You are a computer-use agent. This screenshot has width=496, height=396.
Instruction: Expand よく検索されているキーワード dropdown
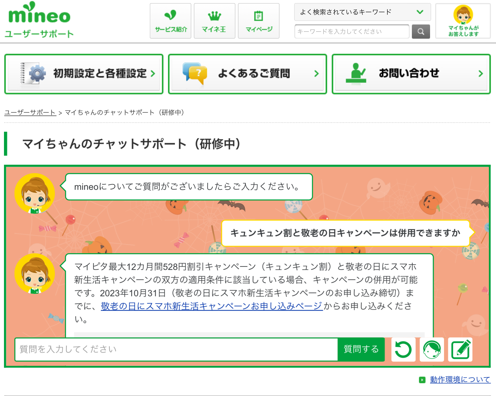[362, 12]
